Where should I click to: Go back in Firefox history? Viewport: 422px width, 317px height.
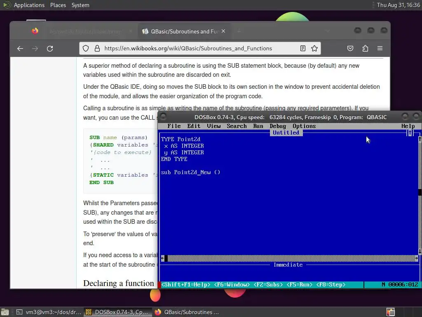coord(20,49)
